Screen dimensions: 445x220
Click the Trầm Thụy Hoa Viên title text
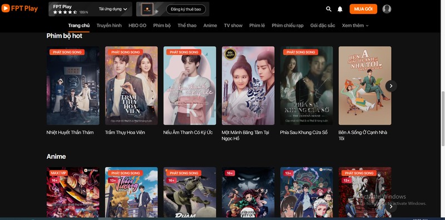125,132
